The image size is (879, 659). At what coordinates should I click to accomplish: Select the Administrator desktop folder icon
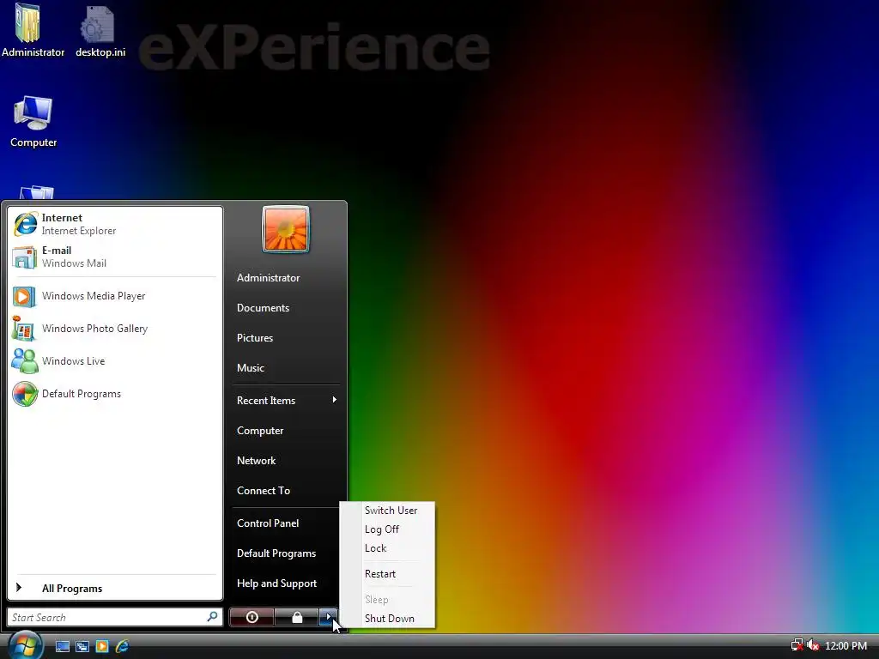point(33,31)
